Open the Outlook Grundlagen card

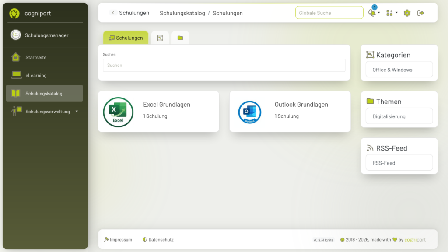tap(290, 112)
